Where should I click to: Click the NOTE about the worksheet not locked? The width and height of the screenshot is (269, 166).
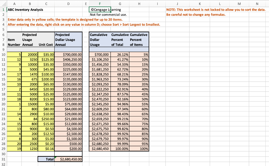click(x=216, y=10)
